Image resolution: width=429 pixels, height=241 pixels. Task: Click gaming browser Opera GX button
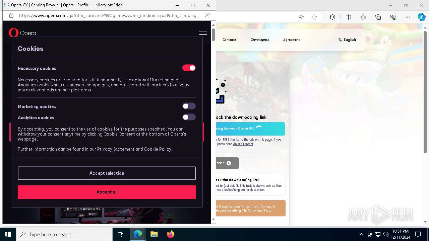tap(250, 129)
